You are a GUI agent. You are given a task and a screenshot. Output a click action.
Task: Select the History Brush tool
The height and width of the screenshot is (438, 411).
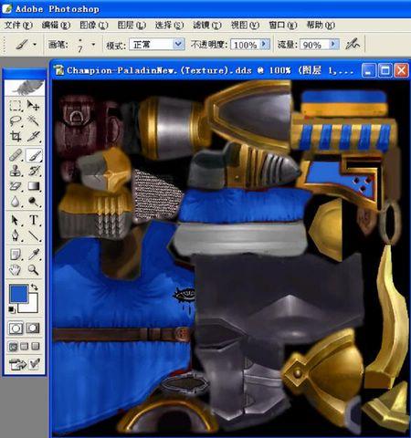tap(34, 171)
